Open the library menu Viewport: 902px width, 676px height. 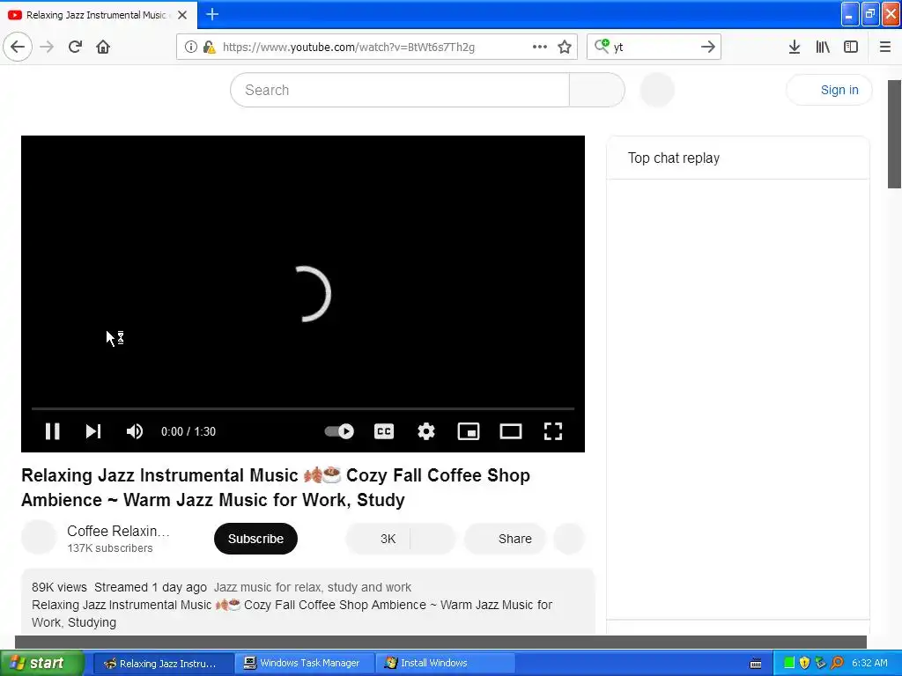[823, 47]
